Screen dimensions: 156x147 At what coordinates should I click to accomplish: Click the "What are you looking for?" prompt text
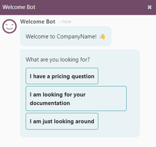pyautogui.click(x=58, y=60)
